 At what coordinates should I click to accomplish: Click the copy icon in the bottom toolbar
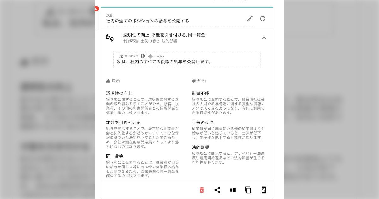click(248, 190)
